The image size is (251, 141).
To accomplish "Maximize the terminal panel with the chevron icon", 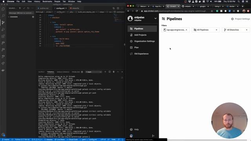I will (118, 72).
